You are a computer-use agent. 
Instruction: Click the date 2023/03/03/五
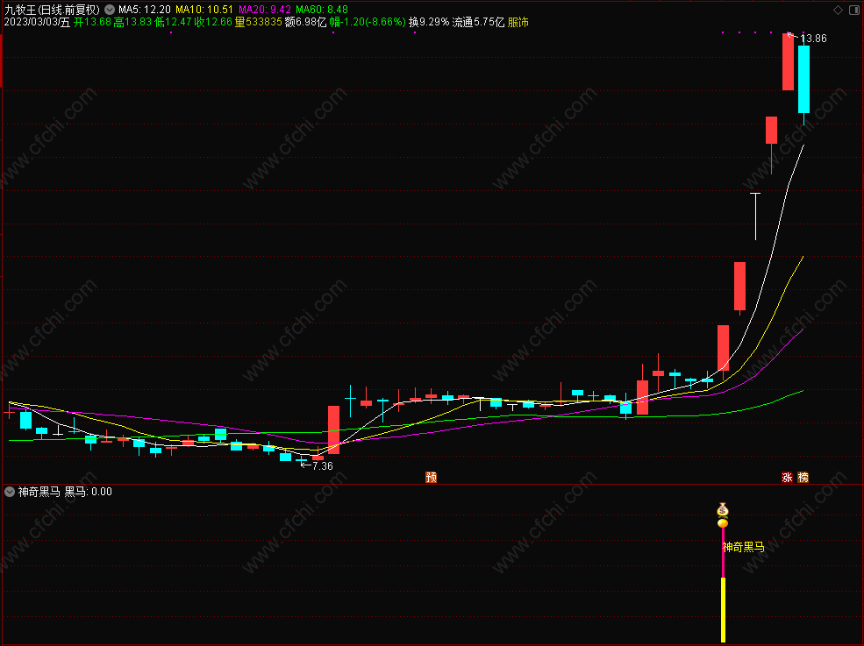[37, 22]
